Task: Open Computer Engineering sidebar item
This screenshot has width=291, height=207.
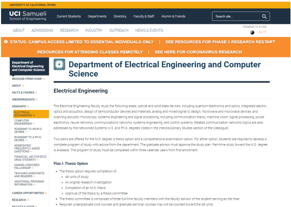Action: (25, 122)
